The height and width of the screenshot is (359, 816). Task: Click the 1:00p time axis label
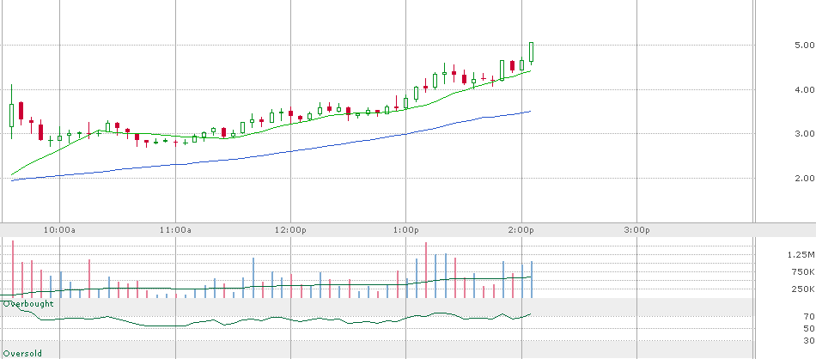406,230
